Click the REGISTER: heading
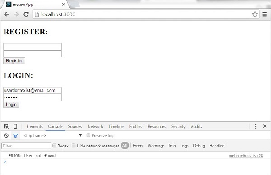The height and width of the screenshot is (175, 271). coord(26,32)
